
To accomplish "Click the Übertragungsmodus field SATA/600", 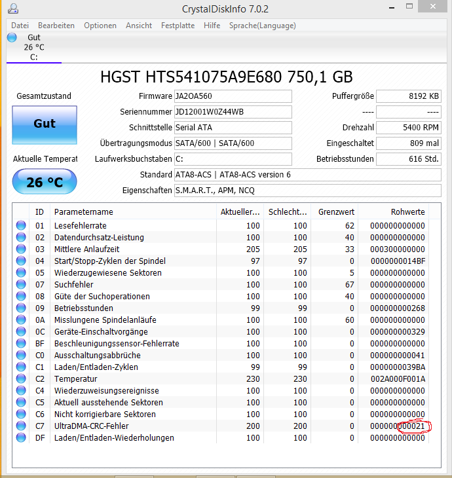I will coord(233,143).
